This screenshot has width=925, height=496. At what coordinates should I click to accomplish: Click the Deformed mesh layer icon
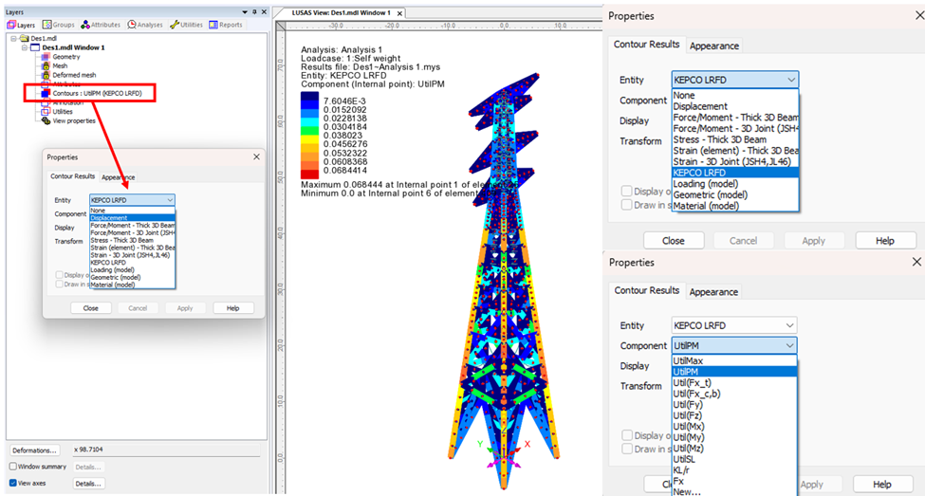[x=45, y=75]
